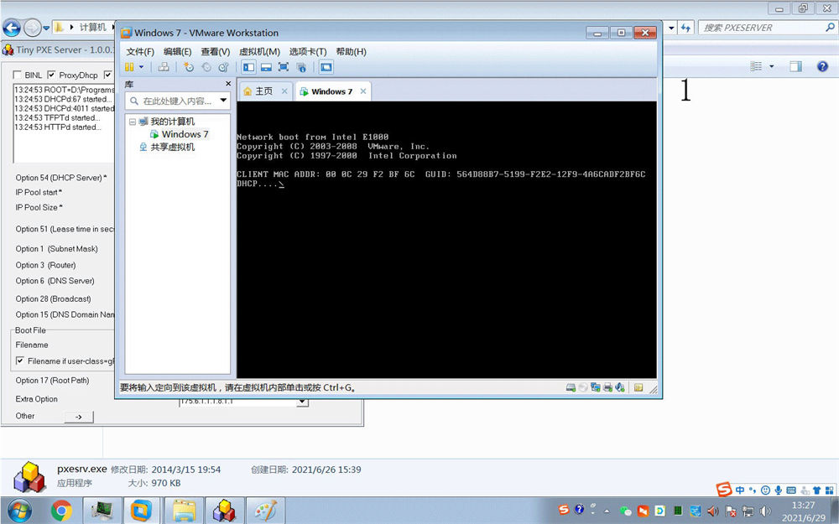Pause the VM with the yellow suspend icon
This screenshot has height=524, width=839.
point(129,67)
